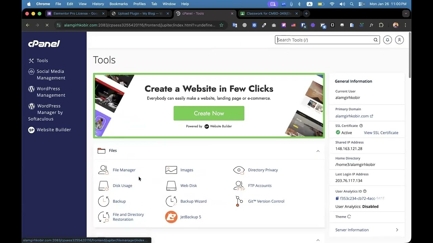Open the user account icon

coord(399,40)
